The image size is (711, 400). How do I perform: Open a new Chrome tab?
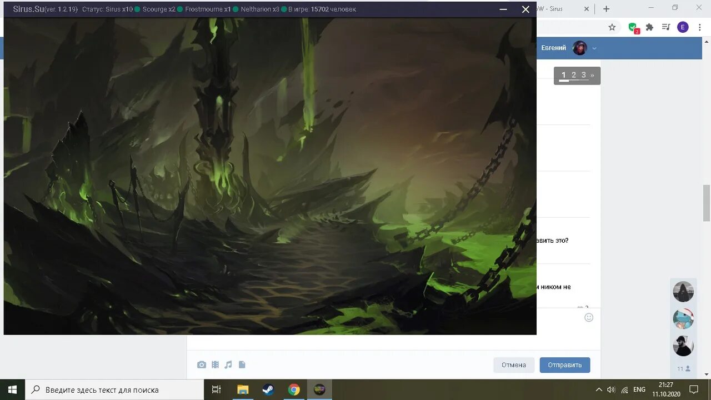[606, 9]
